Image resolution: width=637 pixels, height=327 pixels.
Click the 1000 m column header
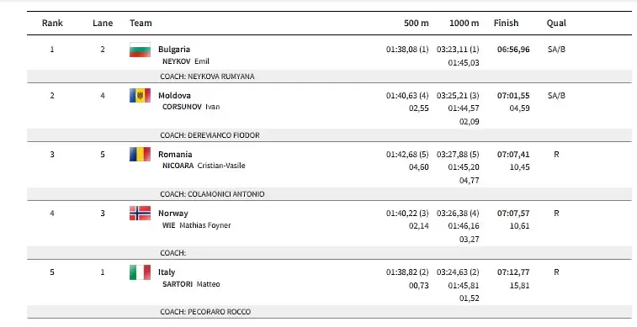coord(464,24)
